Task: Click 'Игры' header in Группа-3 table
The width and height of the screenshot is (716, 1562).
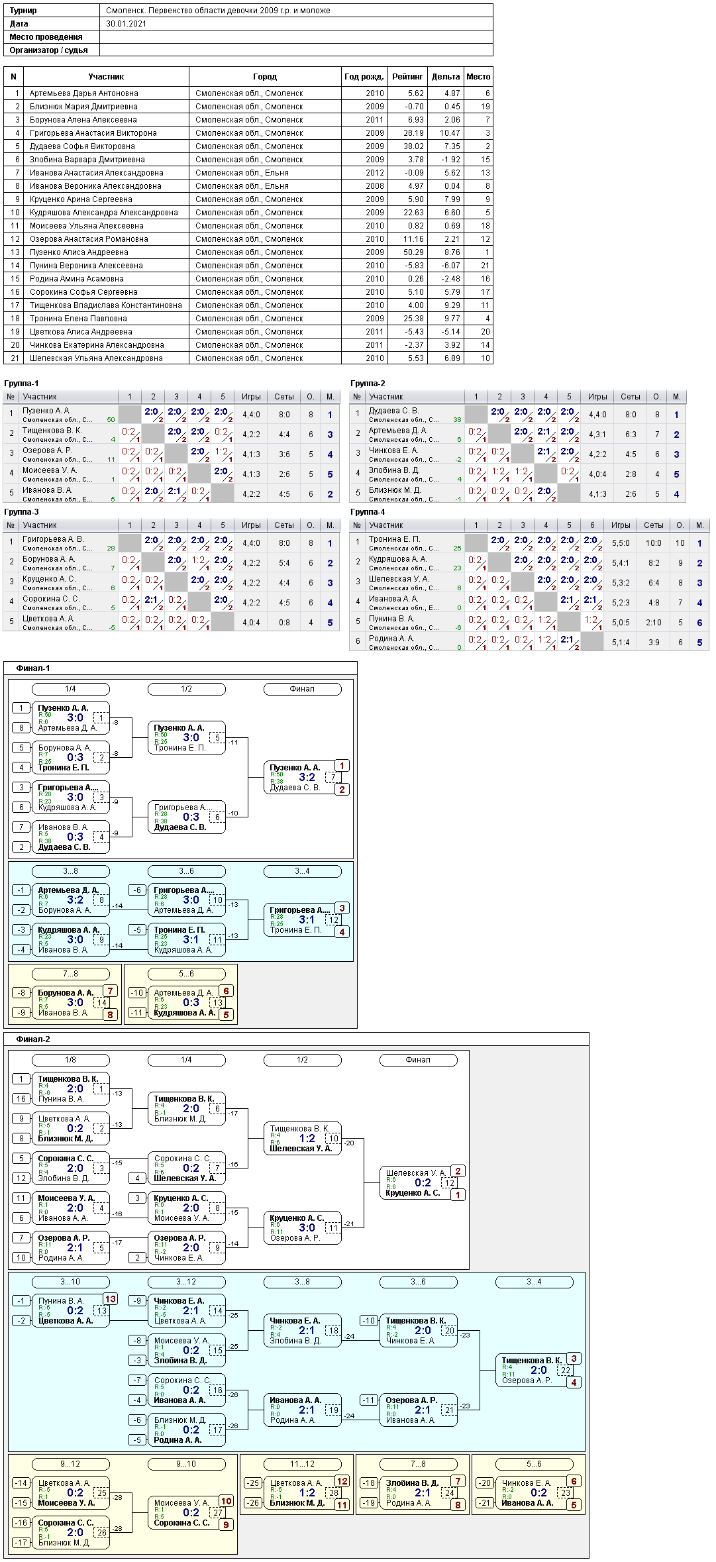Action: click(251, 525)
